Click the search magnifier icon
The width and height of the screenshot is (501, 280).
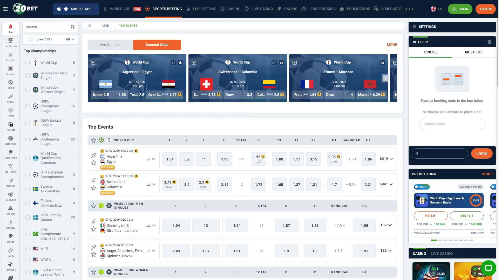coord(73,27)
